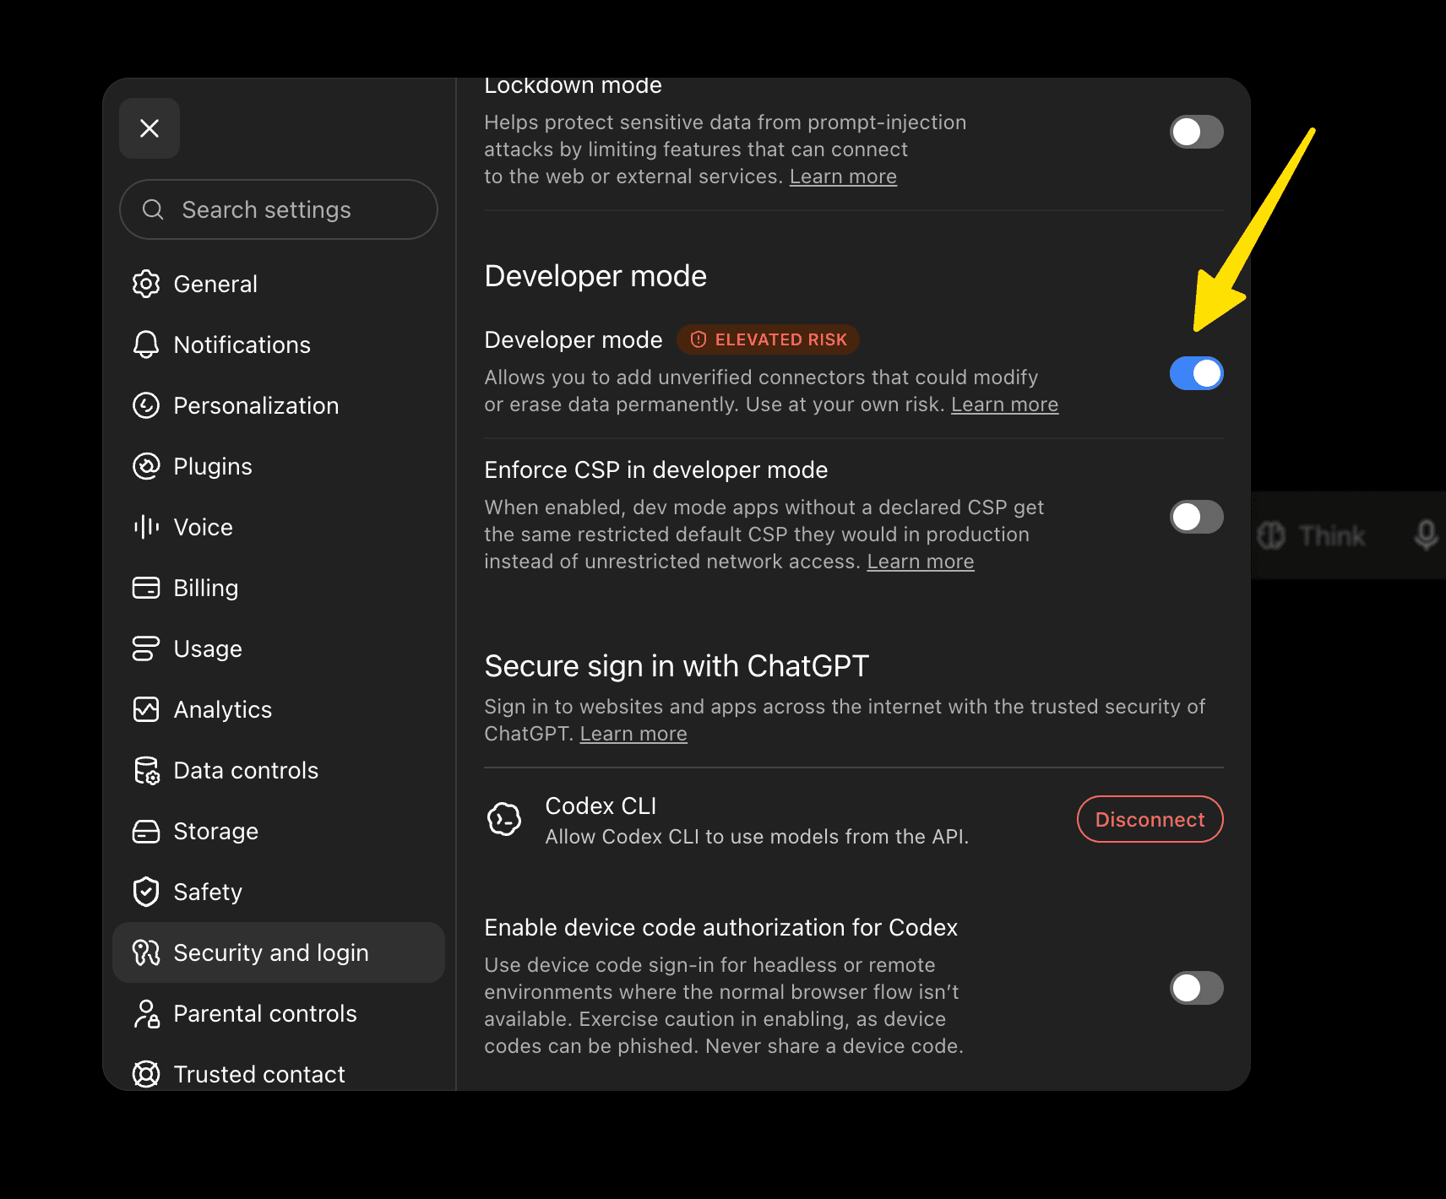This screenshot has height=1199, width=1446.
Task: Switch to the Analytics section
Action: [x=279, y=709]
